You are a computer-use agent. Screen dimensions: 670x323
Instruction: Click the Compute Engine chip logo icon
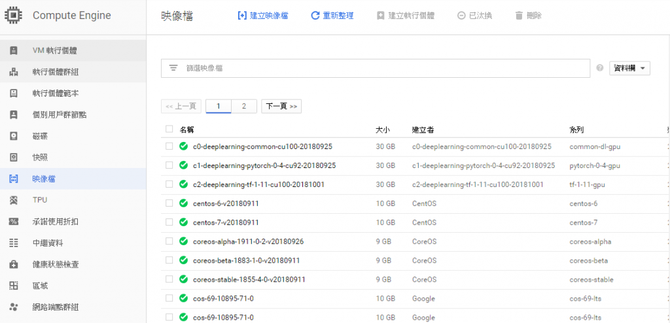coord(13,16)
